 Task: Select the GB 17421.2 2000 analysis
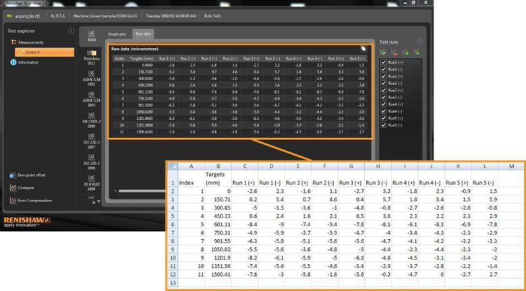click(x=92, y=121)
